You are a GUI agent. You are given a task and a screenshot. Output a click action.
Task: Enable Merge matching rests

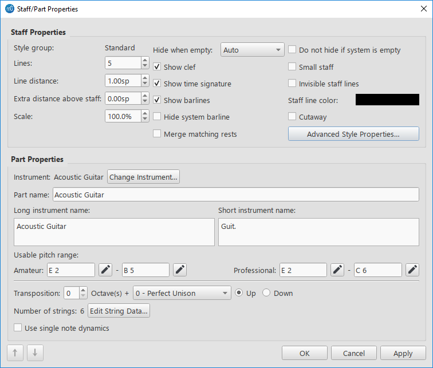[158, 134]
